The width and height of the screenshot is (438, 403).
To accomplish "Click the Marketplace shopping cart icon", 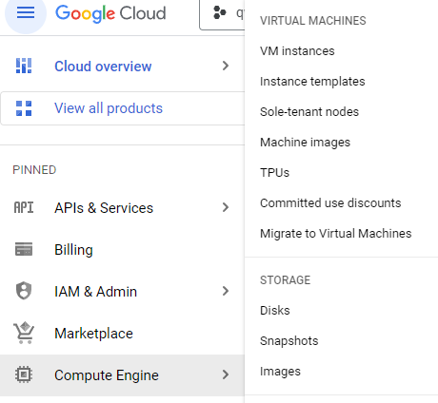I will pyautogui.click(x=24, y=333).
